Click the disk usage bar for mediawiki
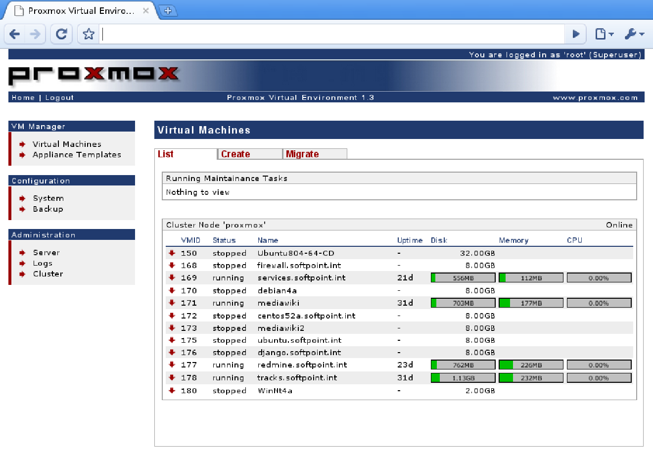The height and width of the screenshot is (456, 653). pos(463,303)
